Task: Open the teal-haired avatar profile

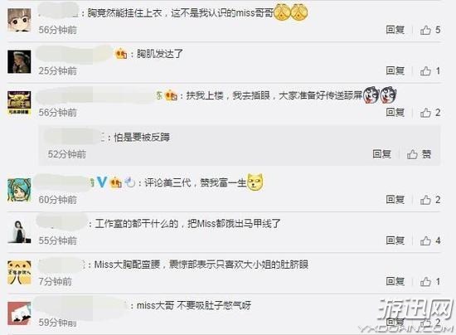Action: coord(19,190)
